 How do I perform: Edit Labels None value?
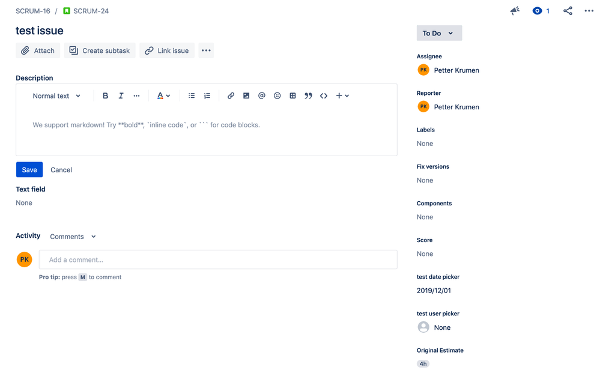425,144
